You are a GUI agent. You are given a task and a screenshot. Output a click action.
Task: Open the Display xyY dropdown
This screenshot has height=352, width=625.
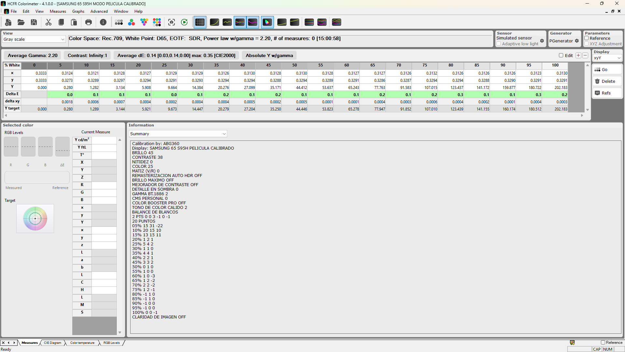[607, 58]
